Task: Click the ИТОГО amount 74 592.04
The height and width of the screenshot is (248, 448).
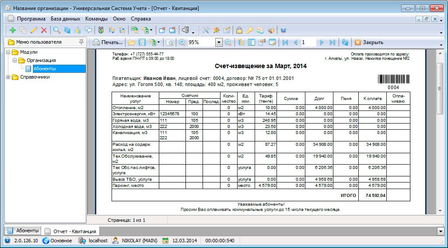Action: (375, 196)
